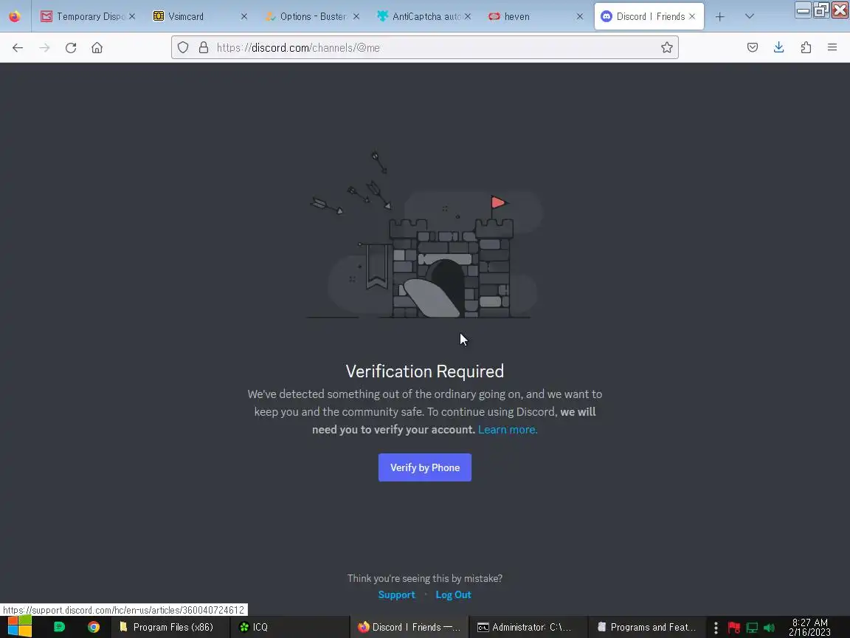Open the Learn more link

[508, 430]
